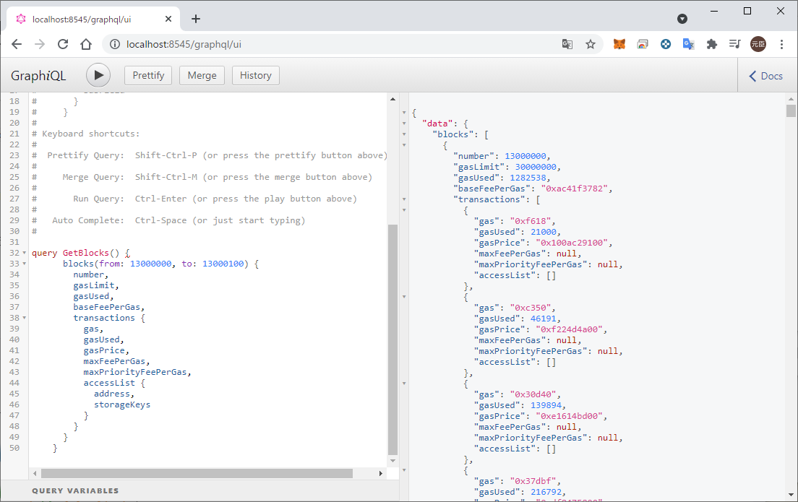Image resolution: width=798 pixels, height=502 pixels.
Task: Collapse the result "transactions" array fold arrow
Action: (x=404, y=199)
